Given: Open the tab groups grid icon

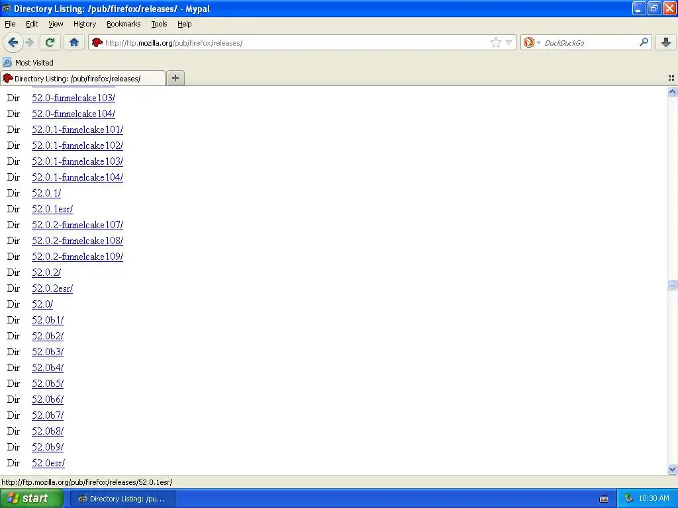Looking at the screenshot, I should pyautogui.click(x=671, y=78).
